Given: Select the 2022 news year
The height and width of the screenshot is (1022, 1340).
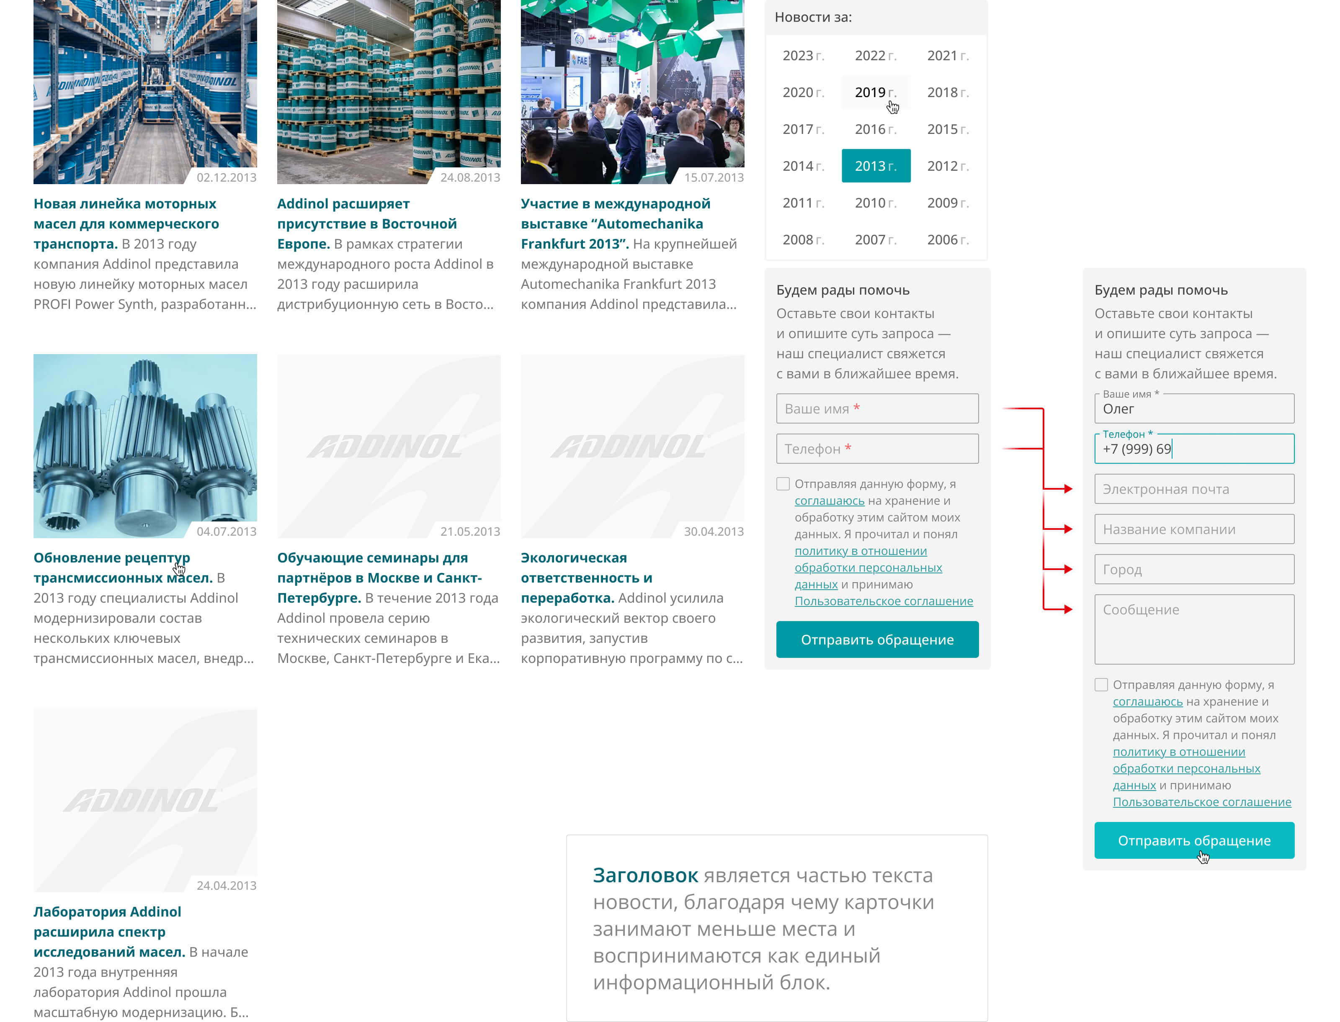Looking at the screenshot, I should (876, 55).
